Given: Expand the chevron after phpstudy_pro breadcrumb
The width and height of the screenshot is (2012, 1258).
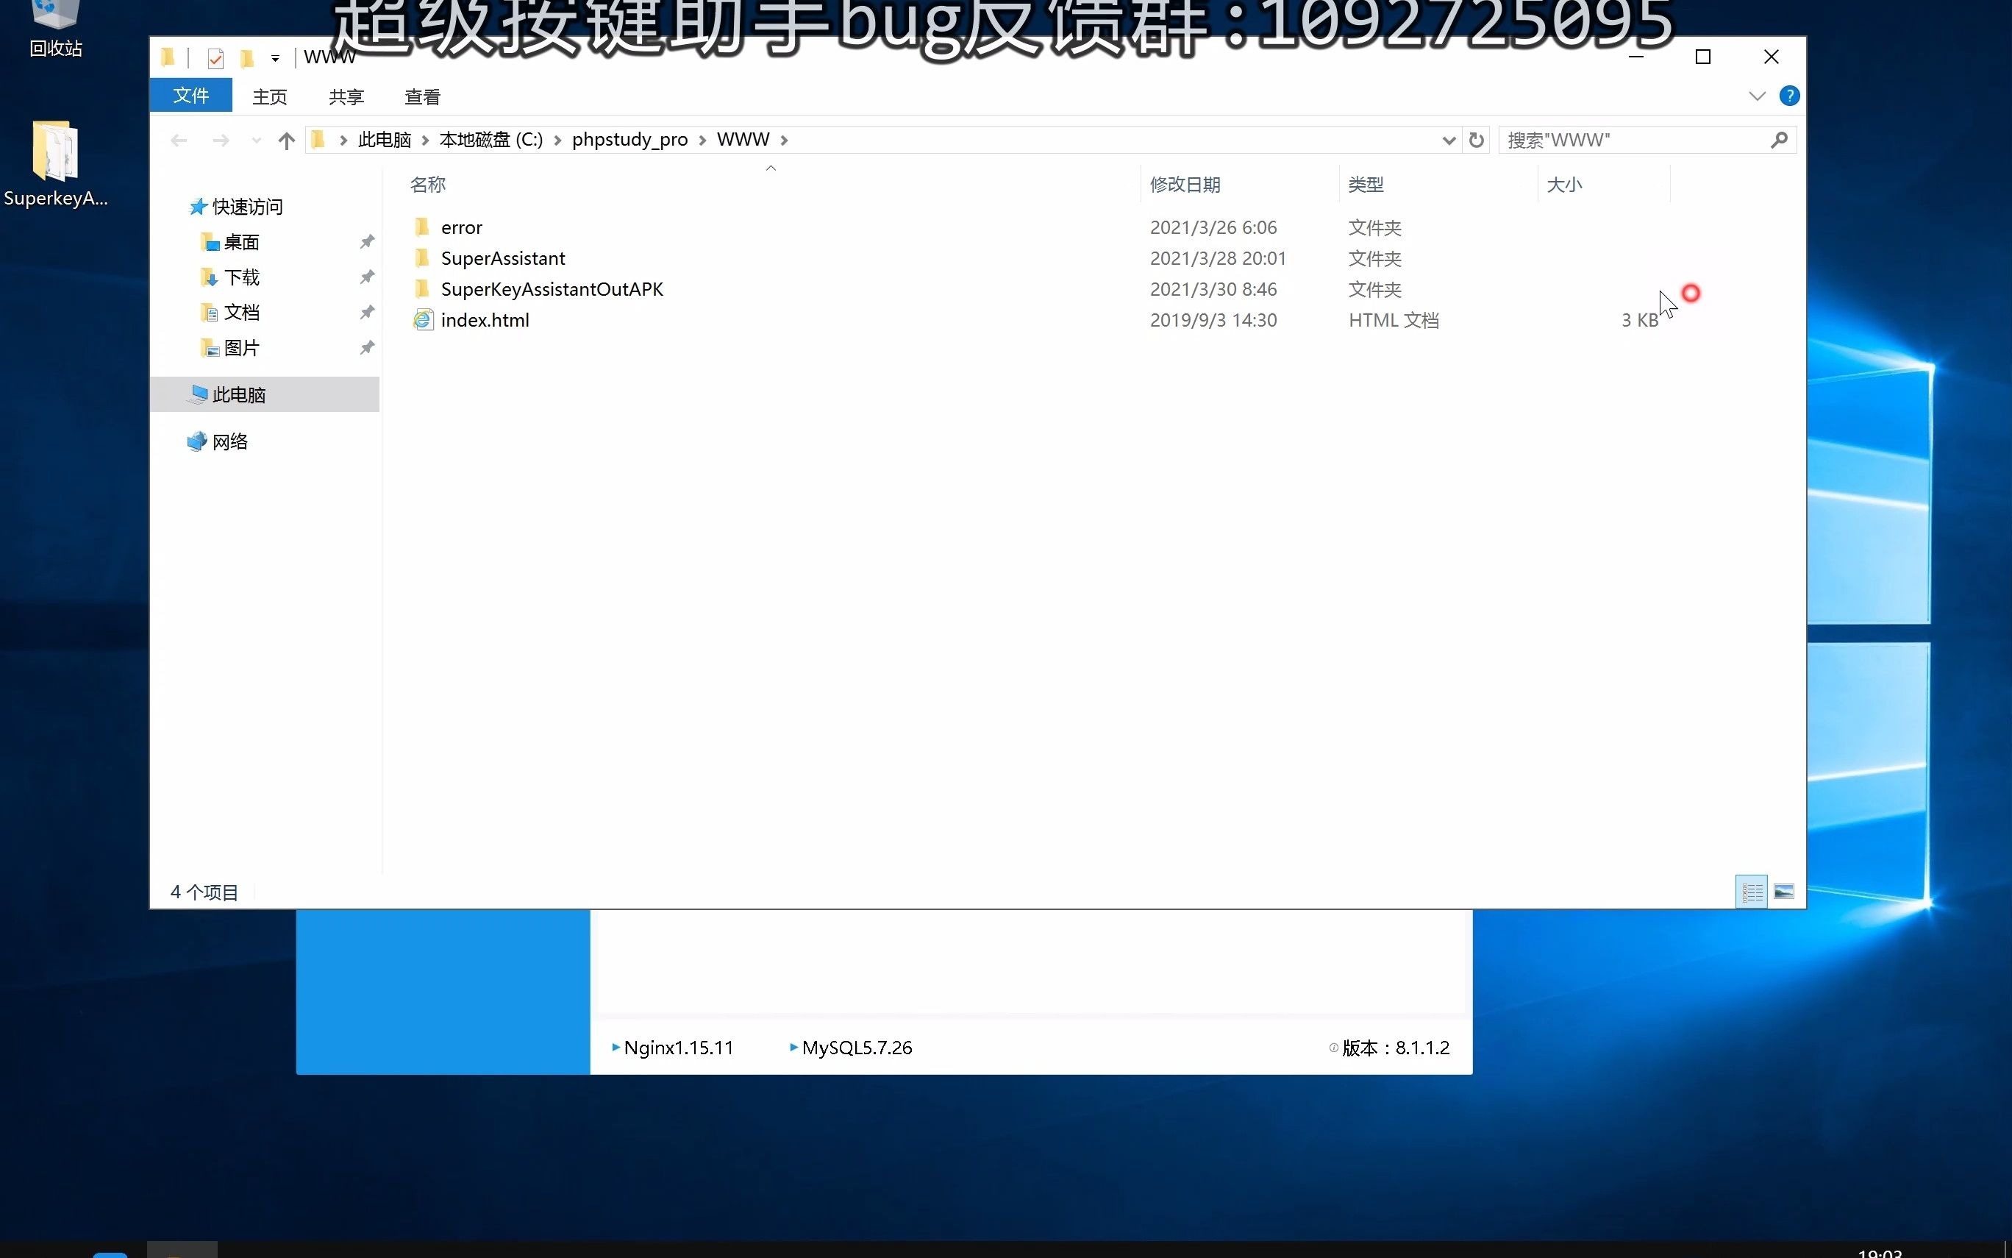Looking at the screenshot, I should pos(702,140).
